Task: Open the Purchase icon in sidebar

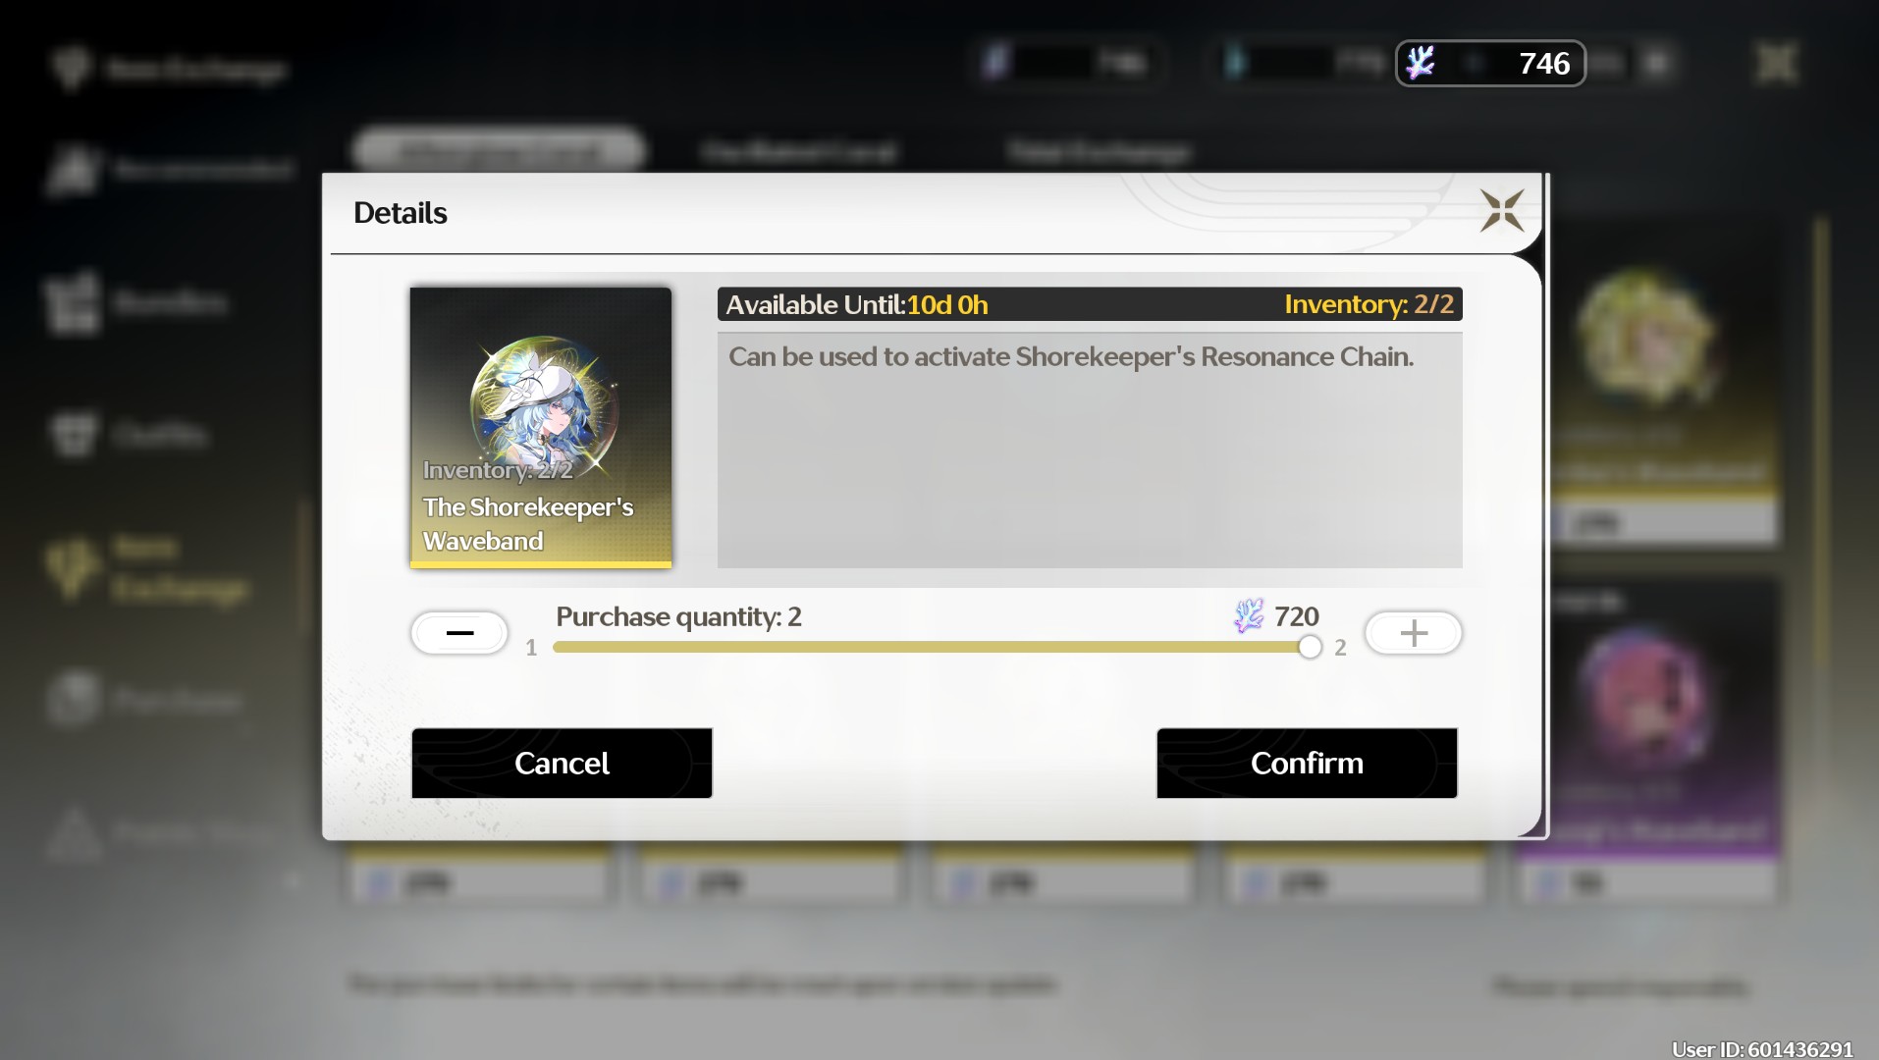Action: [x=74, y=698]
